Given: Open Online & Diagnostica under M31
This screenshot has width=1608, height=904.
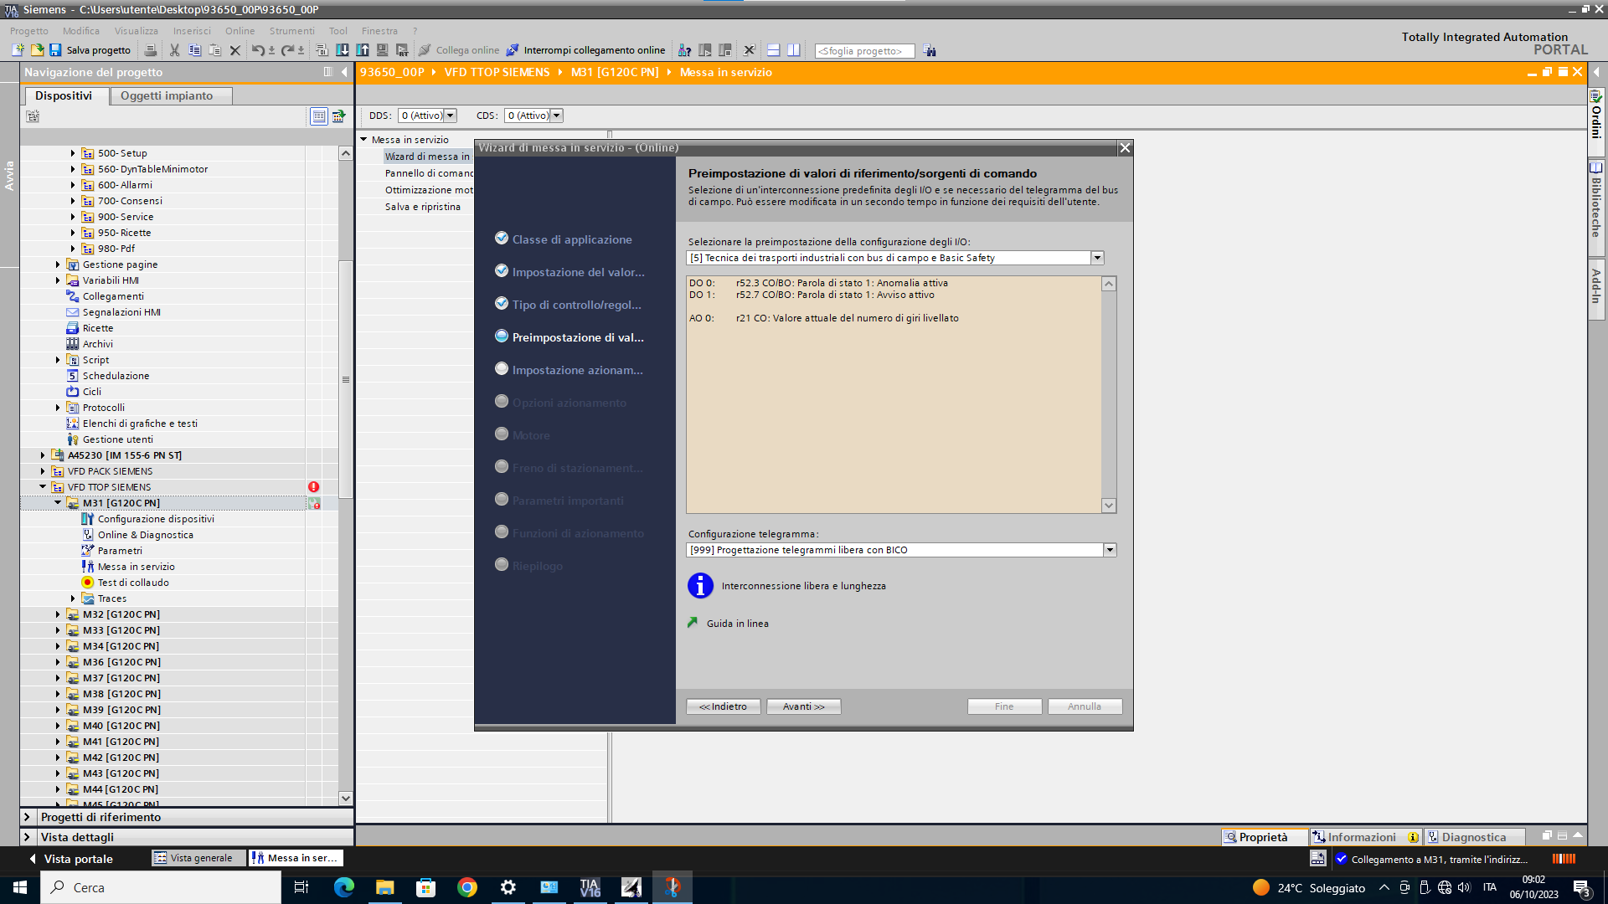Looking at the screenshot, I should 145,535.
